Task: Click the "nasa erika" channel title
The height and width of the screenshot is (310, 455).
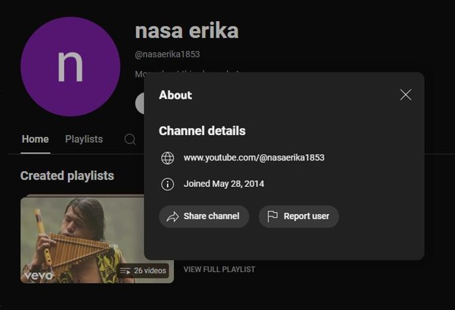Action: [x=187, y=31]
